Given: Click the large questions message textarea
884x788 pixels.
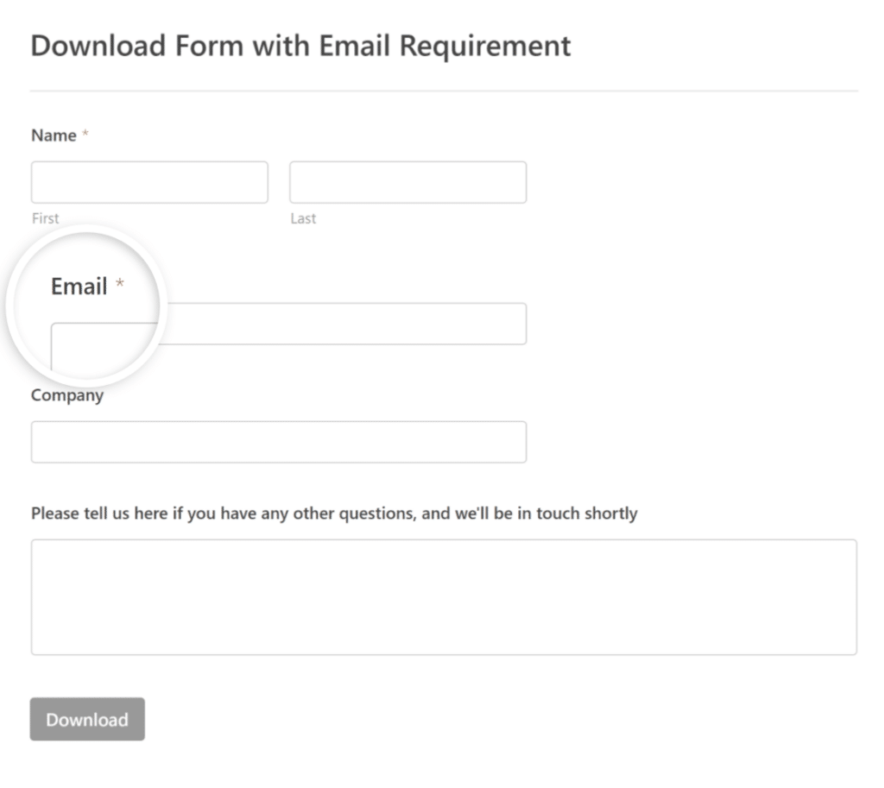Looking at the screenshot, I should tap(442, 596).
